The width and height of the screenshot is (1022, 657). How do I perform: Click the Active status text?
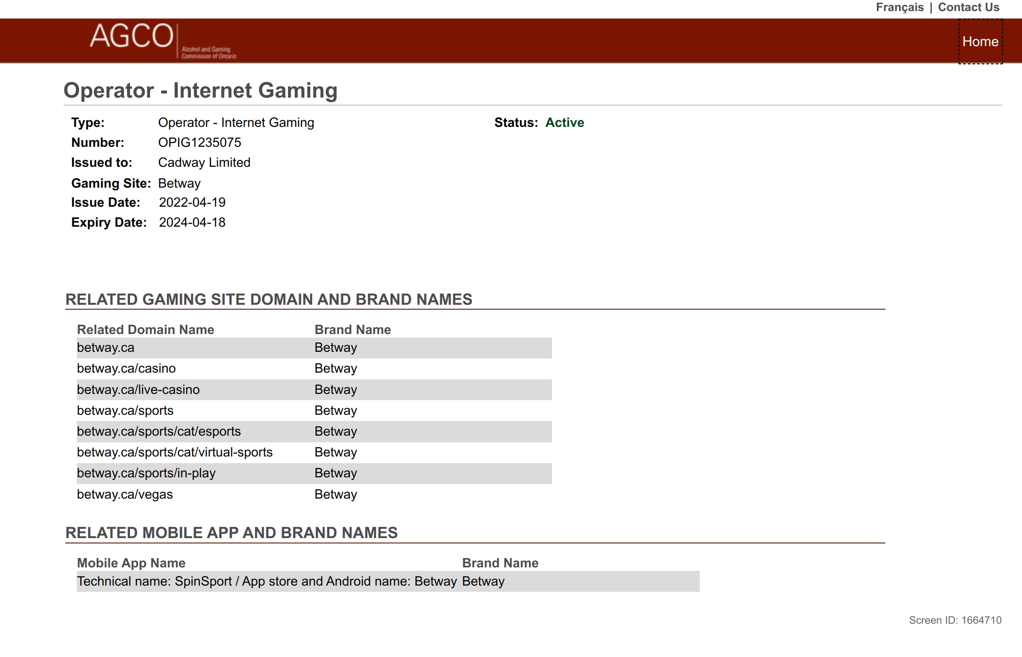click(x=564, y=123)
